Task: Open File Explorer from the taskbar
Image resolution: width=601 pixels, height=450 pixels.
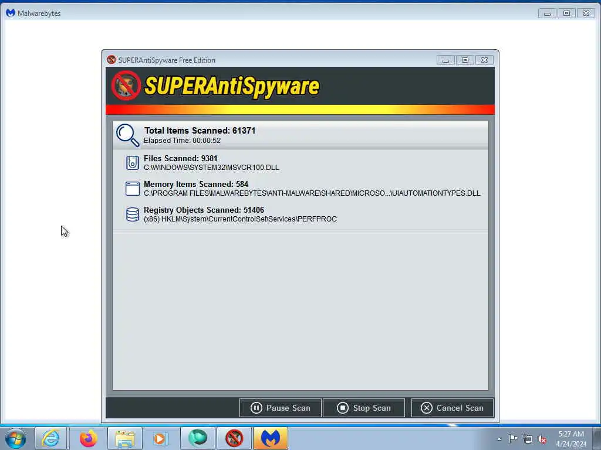Action: point(125,438)
